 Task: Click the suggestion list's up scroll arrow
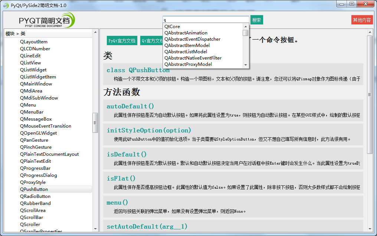coord(245,26)
